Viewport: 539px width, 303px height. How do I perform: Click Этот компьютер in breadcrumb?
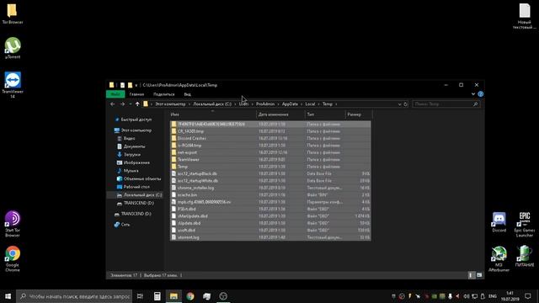(170, 104)
